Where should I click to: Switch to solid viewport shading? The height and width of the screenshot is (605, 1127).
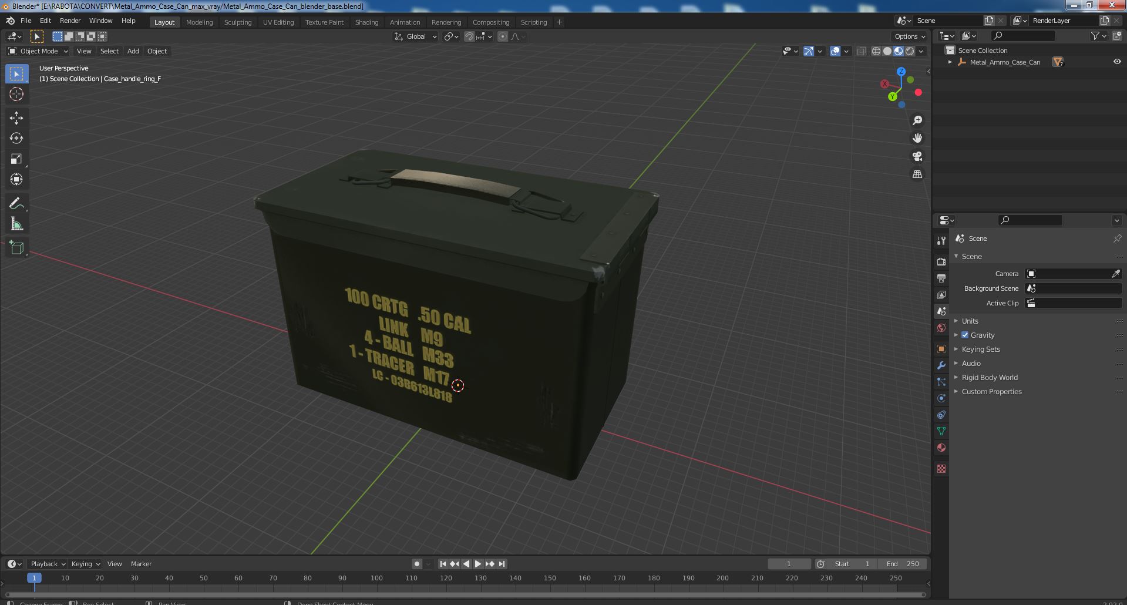tap(887, 51)
